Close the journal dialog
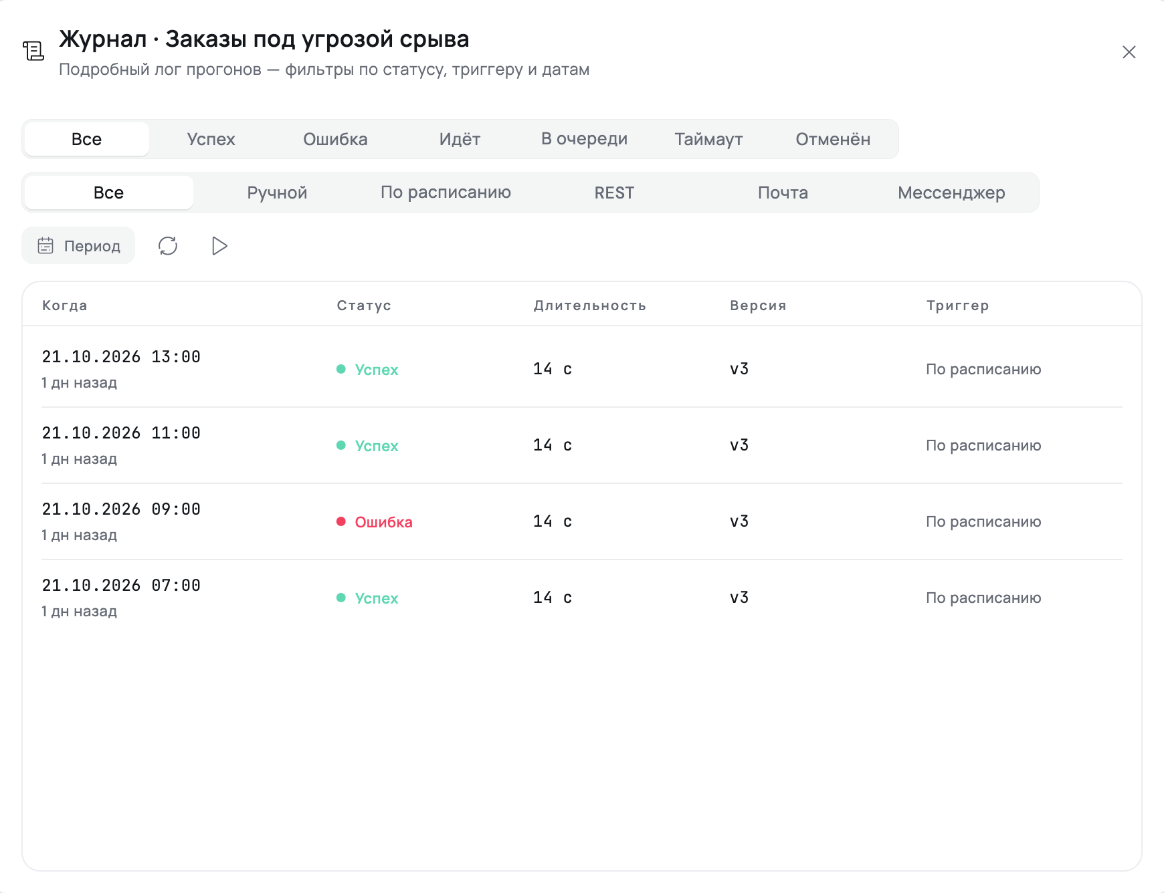Image resolution: width=1164 pixels, height=893 pixels. (1129, 52)
